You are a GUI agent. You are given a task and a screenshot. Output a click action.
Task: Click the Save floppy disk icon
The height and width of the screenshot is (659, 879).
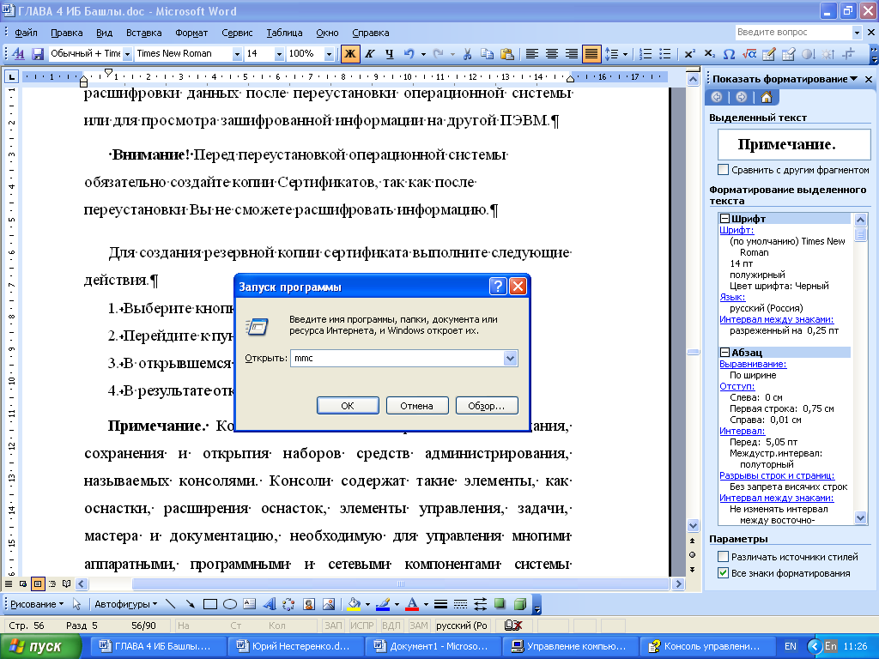38,54
